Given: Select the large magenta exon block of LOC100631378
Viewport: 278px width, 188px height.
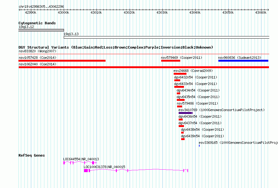Looking at the screenshot, I should coord(86,171).
